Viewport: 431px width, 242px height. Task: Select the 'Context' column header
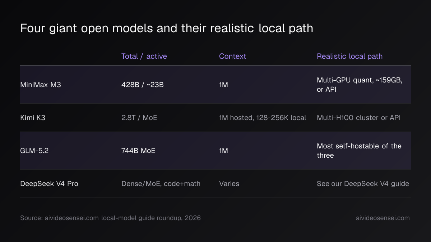233,56
